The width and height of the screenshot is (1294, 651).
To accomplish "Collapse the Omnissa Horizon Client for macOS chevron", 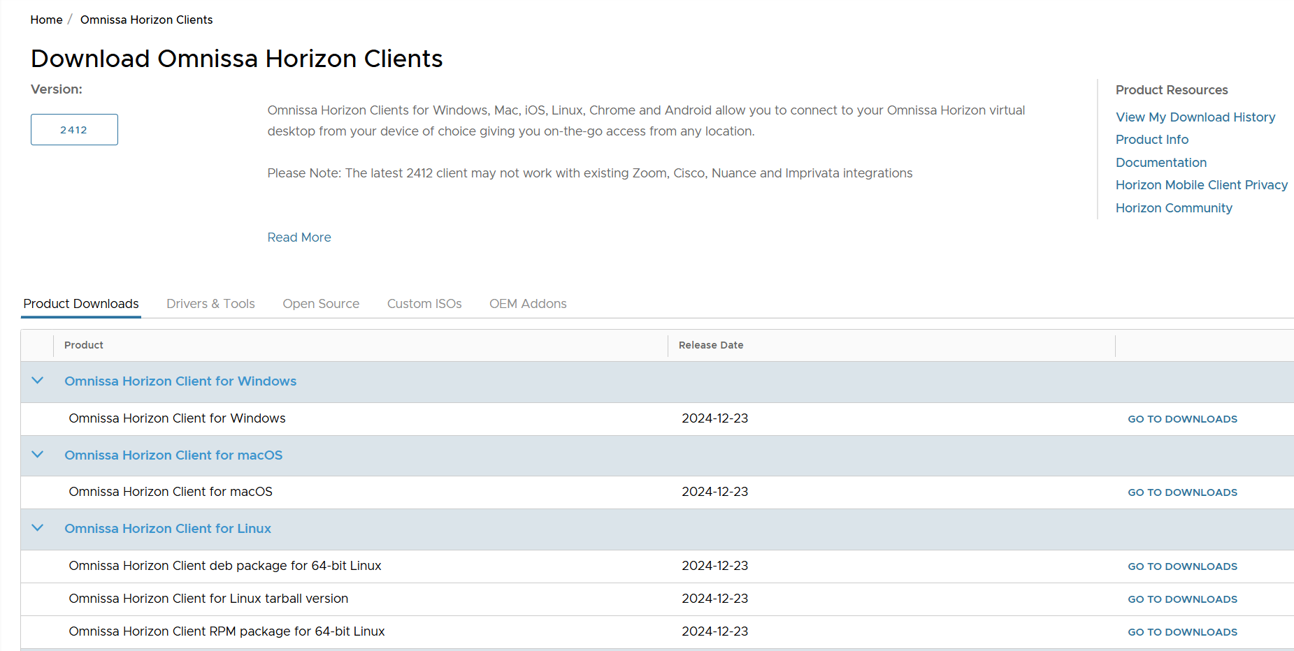I will pos(38,455).
